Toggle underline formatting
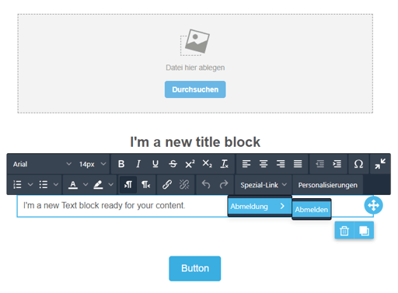The image size is (398, 293). (x=155, y=164)
